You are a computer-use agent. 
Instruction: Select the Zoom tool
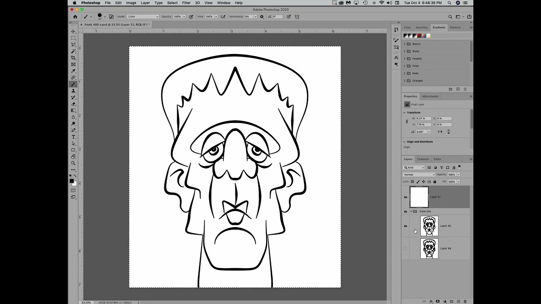click(73, 163)
